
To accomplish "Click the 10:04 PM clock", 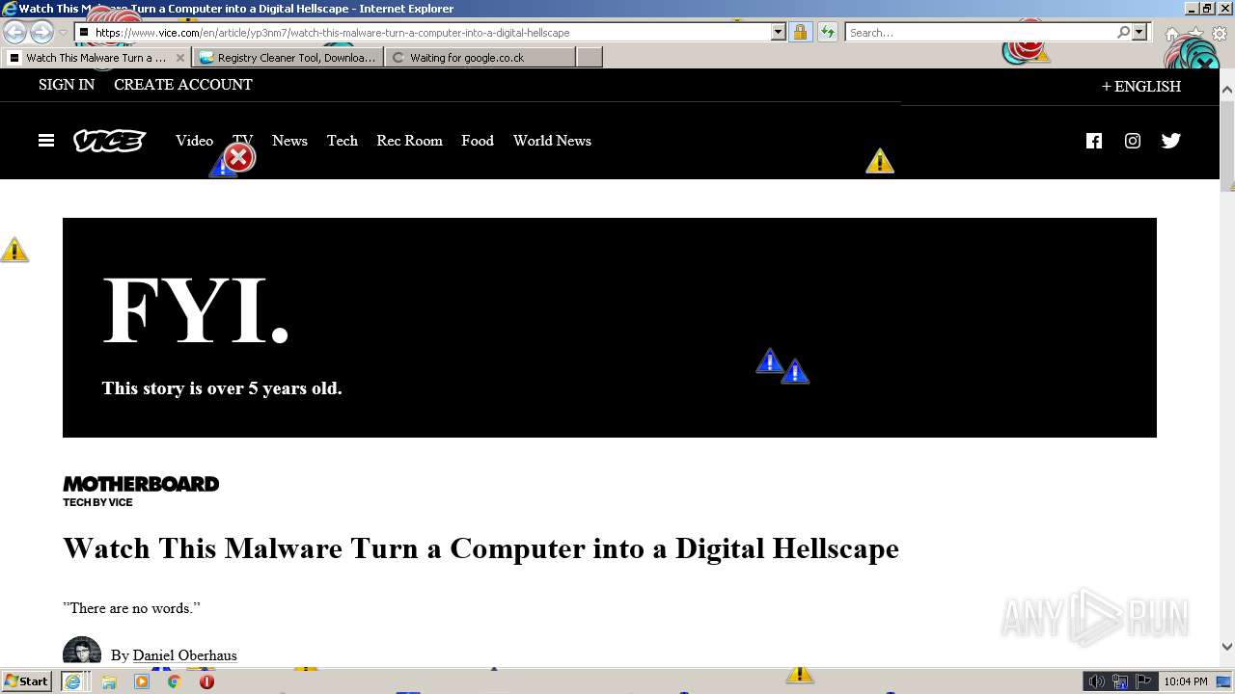I will tap(1186, 681).
